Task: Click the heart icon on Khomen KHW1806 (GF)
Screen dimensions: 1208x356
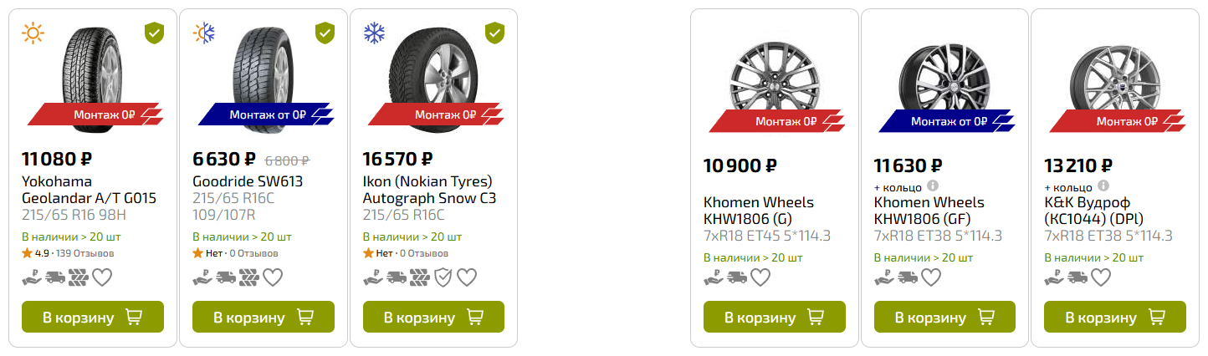Action: pos(930,277)
